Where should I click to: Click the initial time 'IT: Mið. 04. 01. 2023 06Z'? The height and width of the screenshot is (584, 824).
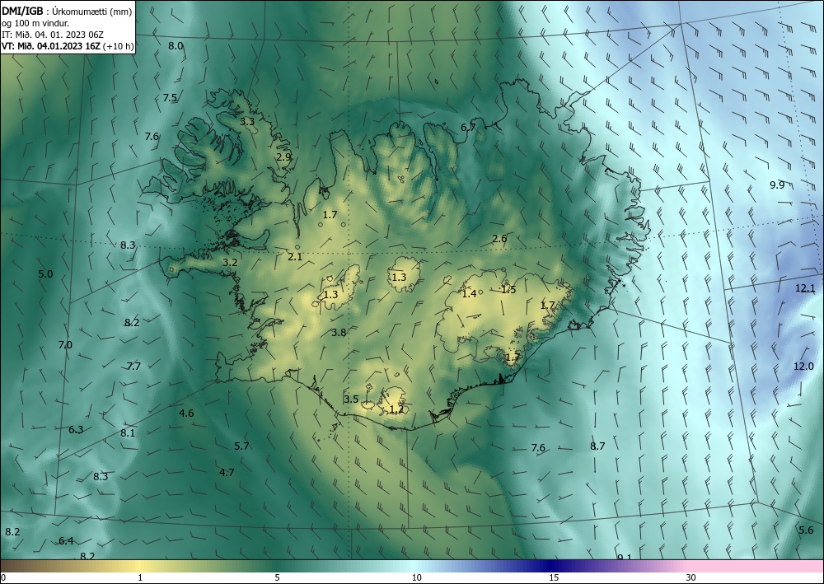pos(53,35)
